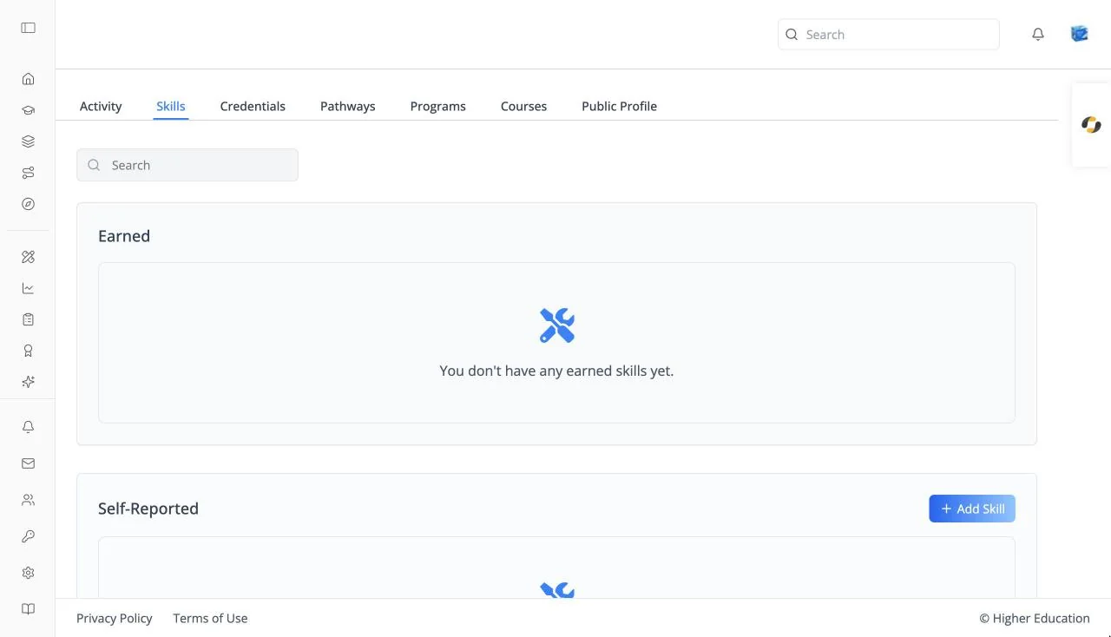Viewport: 1111px width, 637px height.
Task: Switch to the Activity tab
Action: pyautogui.click(x=101, y=106)
